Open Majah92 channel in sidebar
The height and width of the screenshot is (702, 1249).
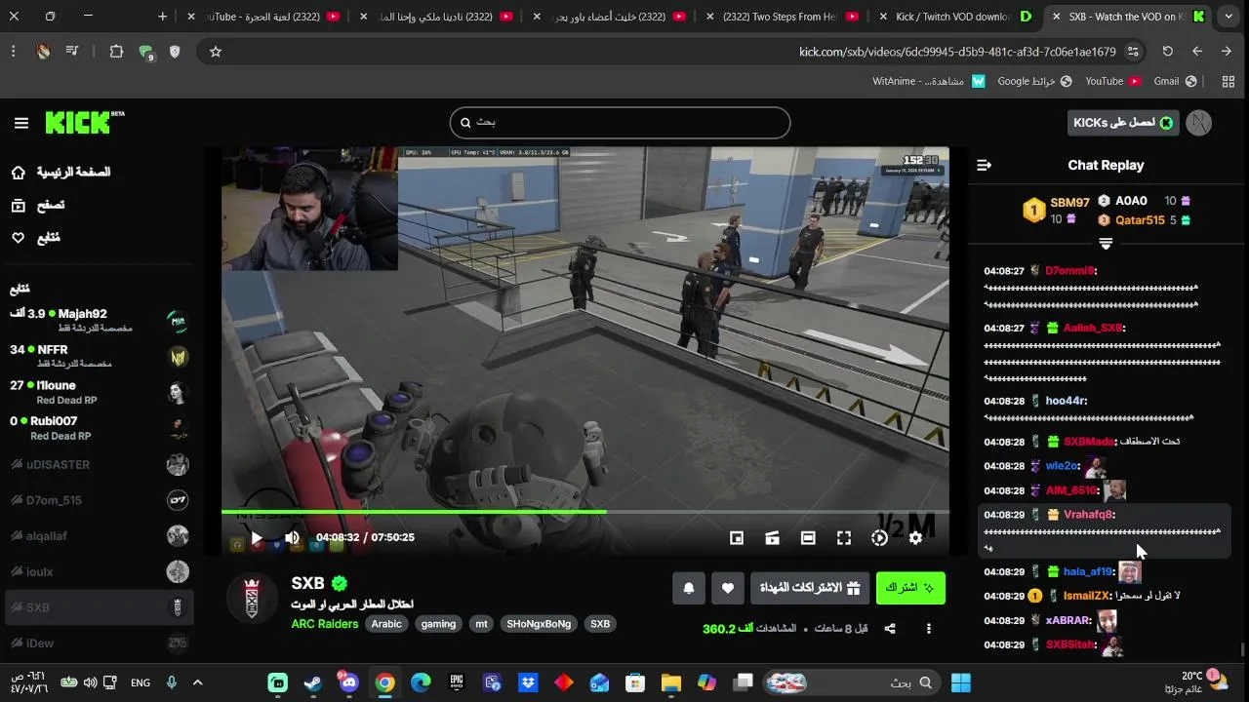point(98,320)
